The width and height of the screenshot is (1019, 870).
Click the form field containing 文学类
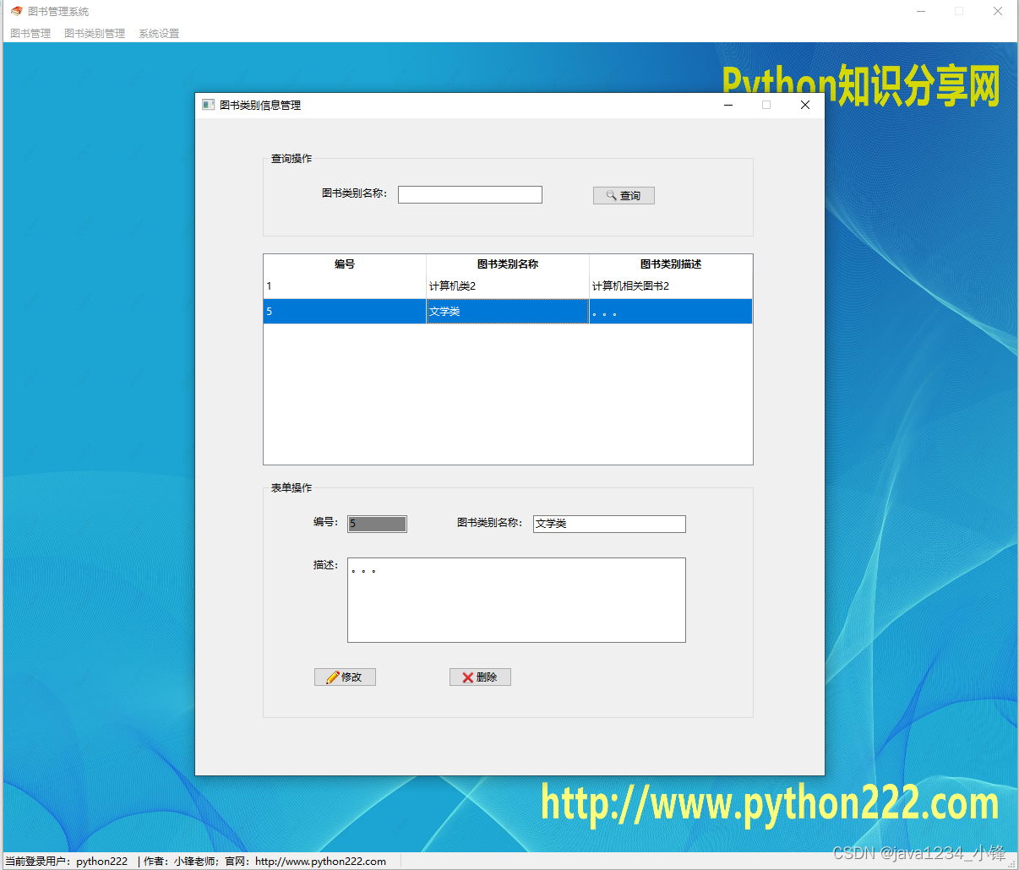click(x=608, y=524)
